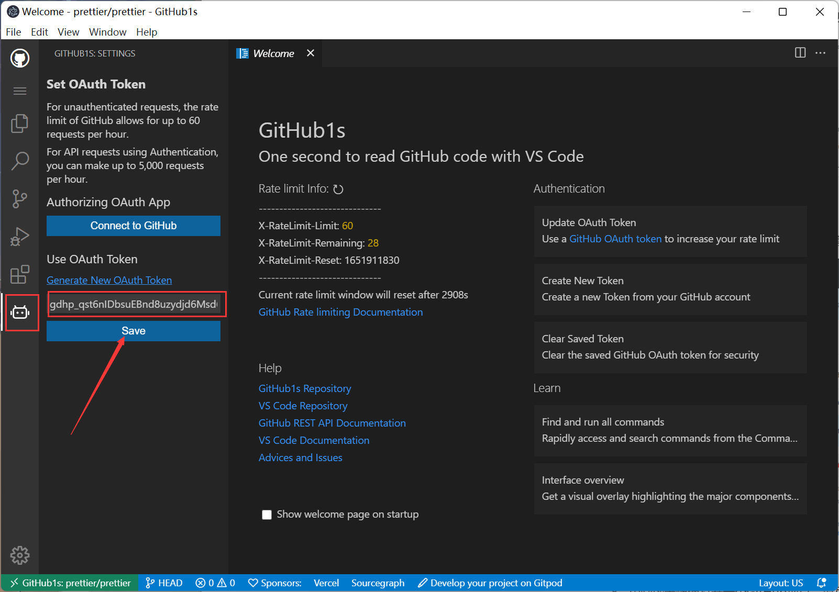Open GitHub REST API Documentation link
This screenshot has width=839, height=592.
pos(332,423)
